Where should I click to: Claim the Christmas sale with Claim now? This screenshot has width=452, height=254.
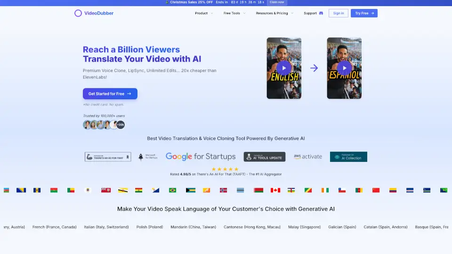[276, 2]
